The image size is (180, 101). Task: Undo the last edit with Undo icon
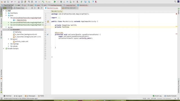point(12,2)
